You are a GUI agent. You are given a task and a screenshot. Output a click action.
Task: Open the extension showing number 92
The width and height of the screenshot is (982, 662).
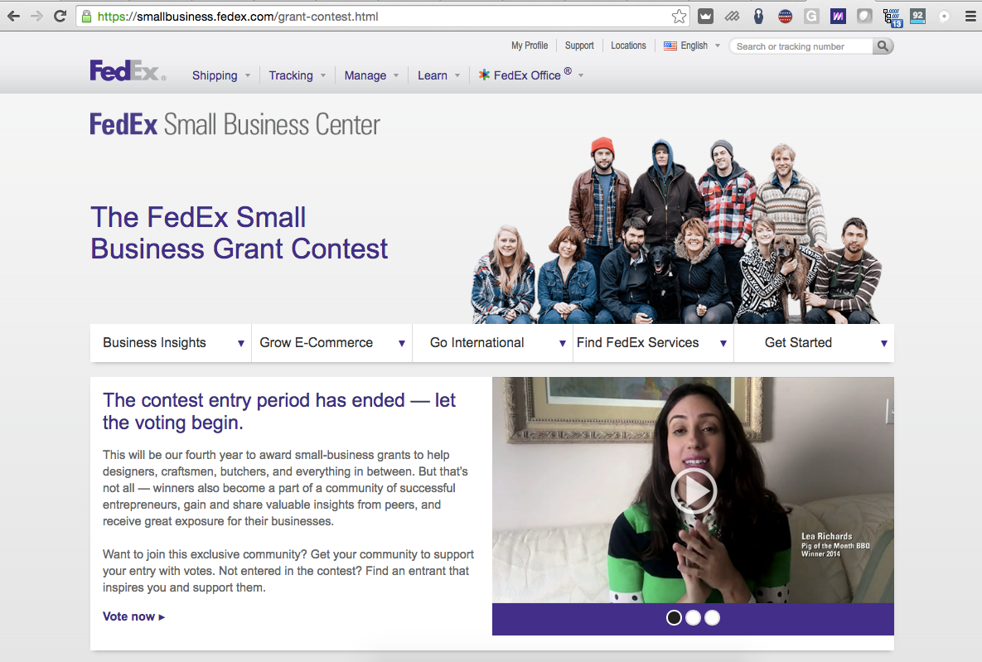(918, 17)
